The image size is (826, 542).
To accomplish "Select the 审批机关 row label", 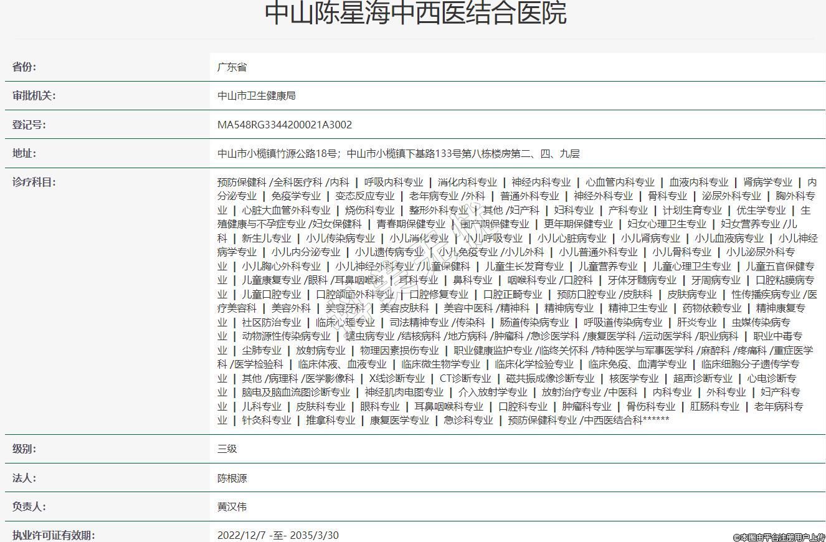I will point(34,96).
